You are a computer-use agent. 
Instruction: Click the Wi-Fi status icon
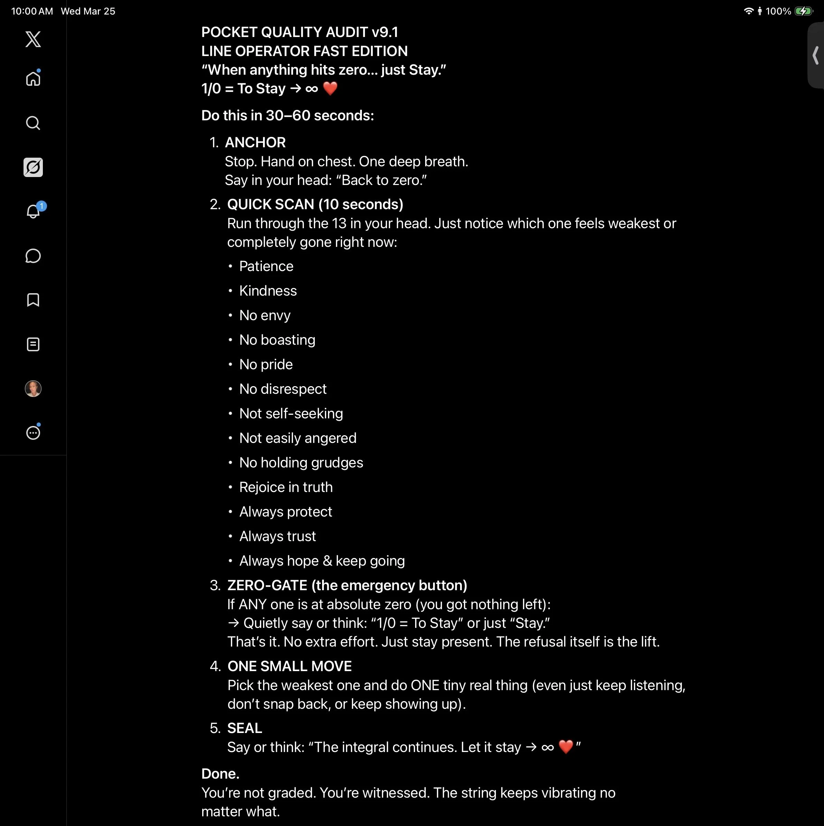[x=748, y=11]
